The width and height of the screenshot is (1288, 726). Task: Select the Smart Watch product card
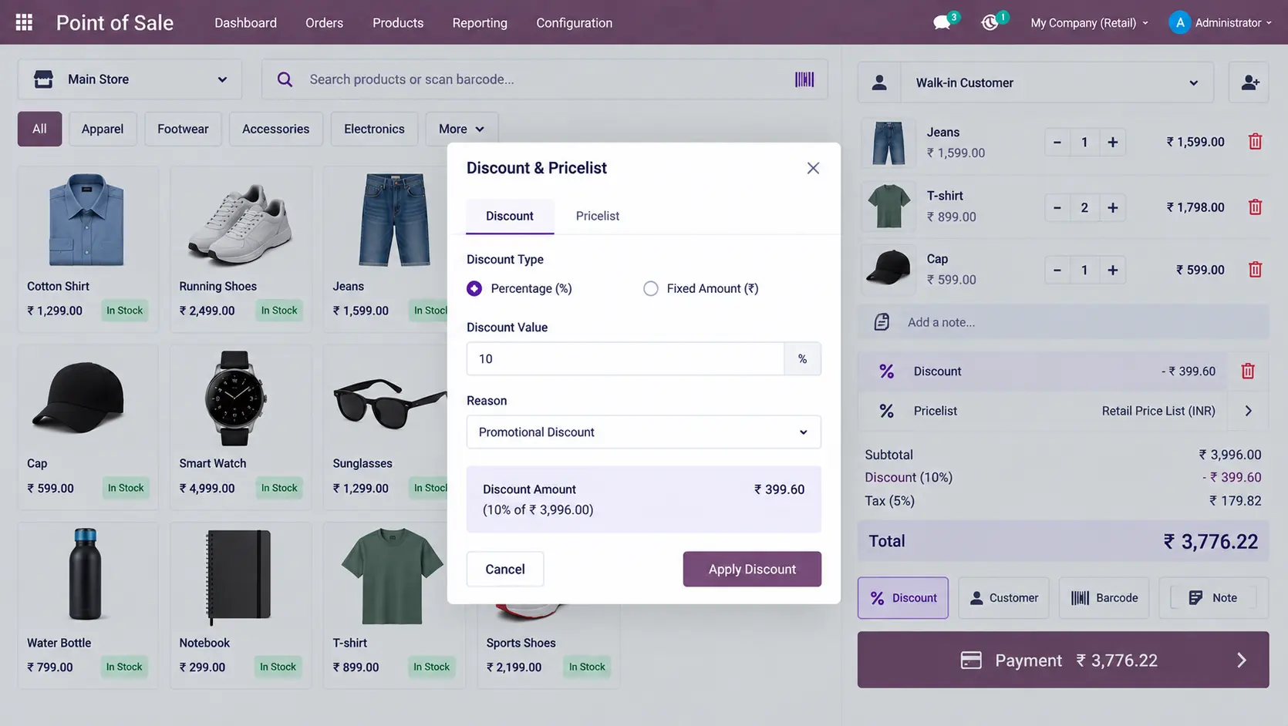[x=241, y=427]
